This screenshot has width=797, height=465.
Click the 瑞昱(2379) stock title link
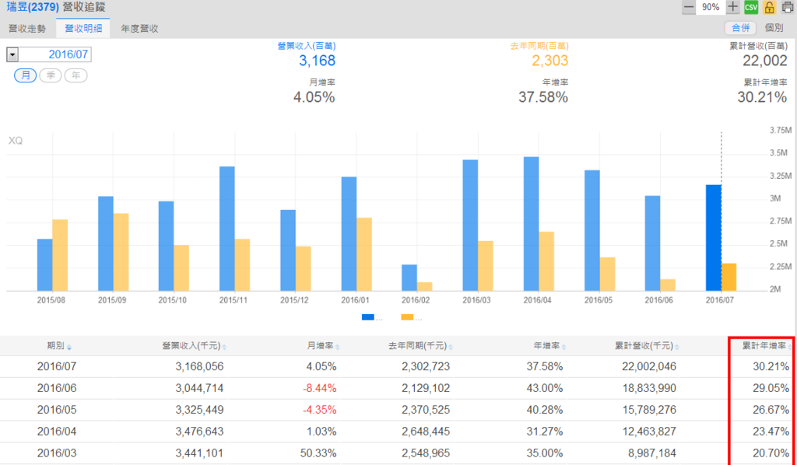pyautogui.click(x=33, y=7)
